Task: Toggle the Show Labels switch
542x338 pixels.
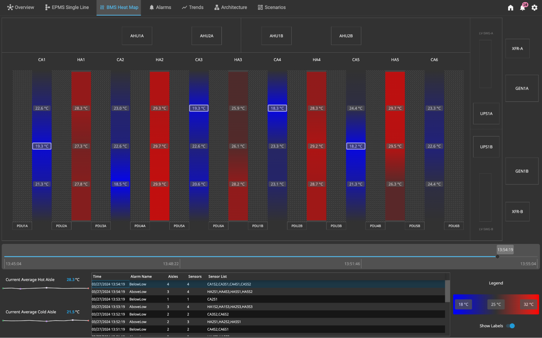Action: pyautogui.click(x=510, y=326)
